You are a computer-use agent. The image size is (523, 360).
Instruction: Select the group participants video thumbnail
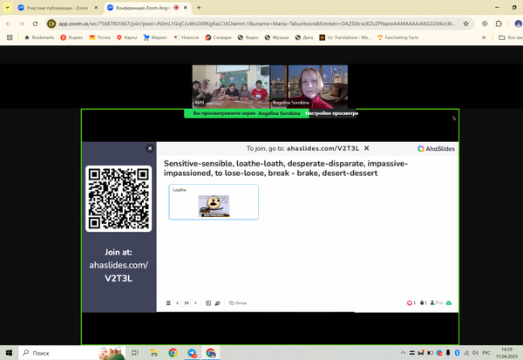(x=229, y=86)
